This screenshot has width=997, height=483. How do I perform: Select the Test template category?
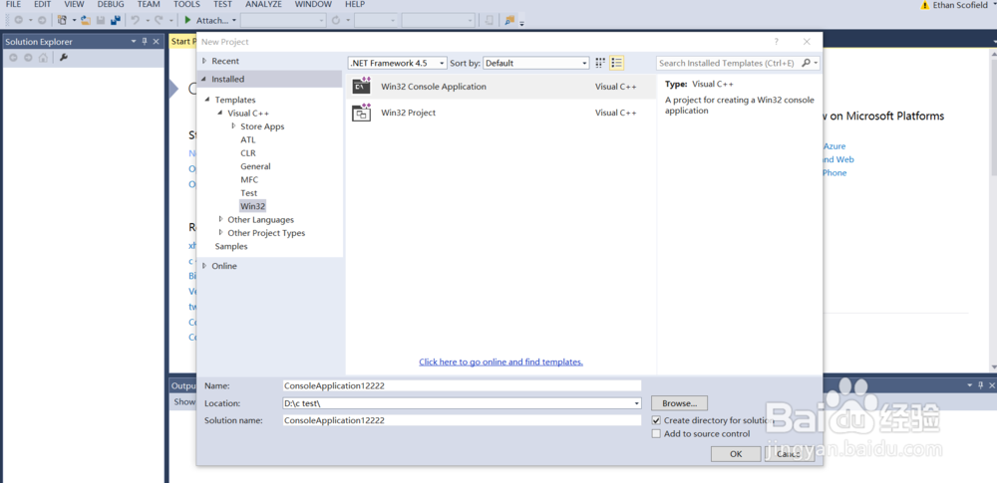[x=248, y=192]
